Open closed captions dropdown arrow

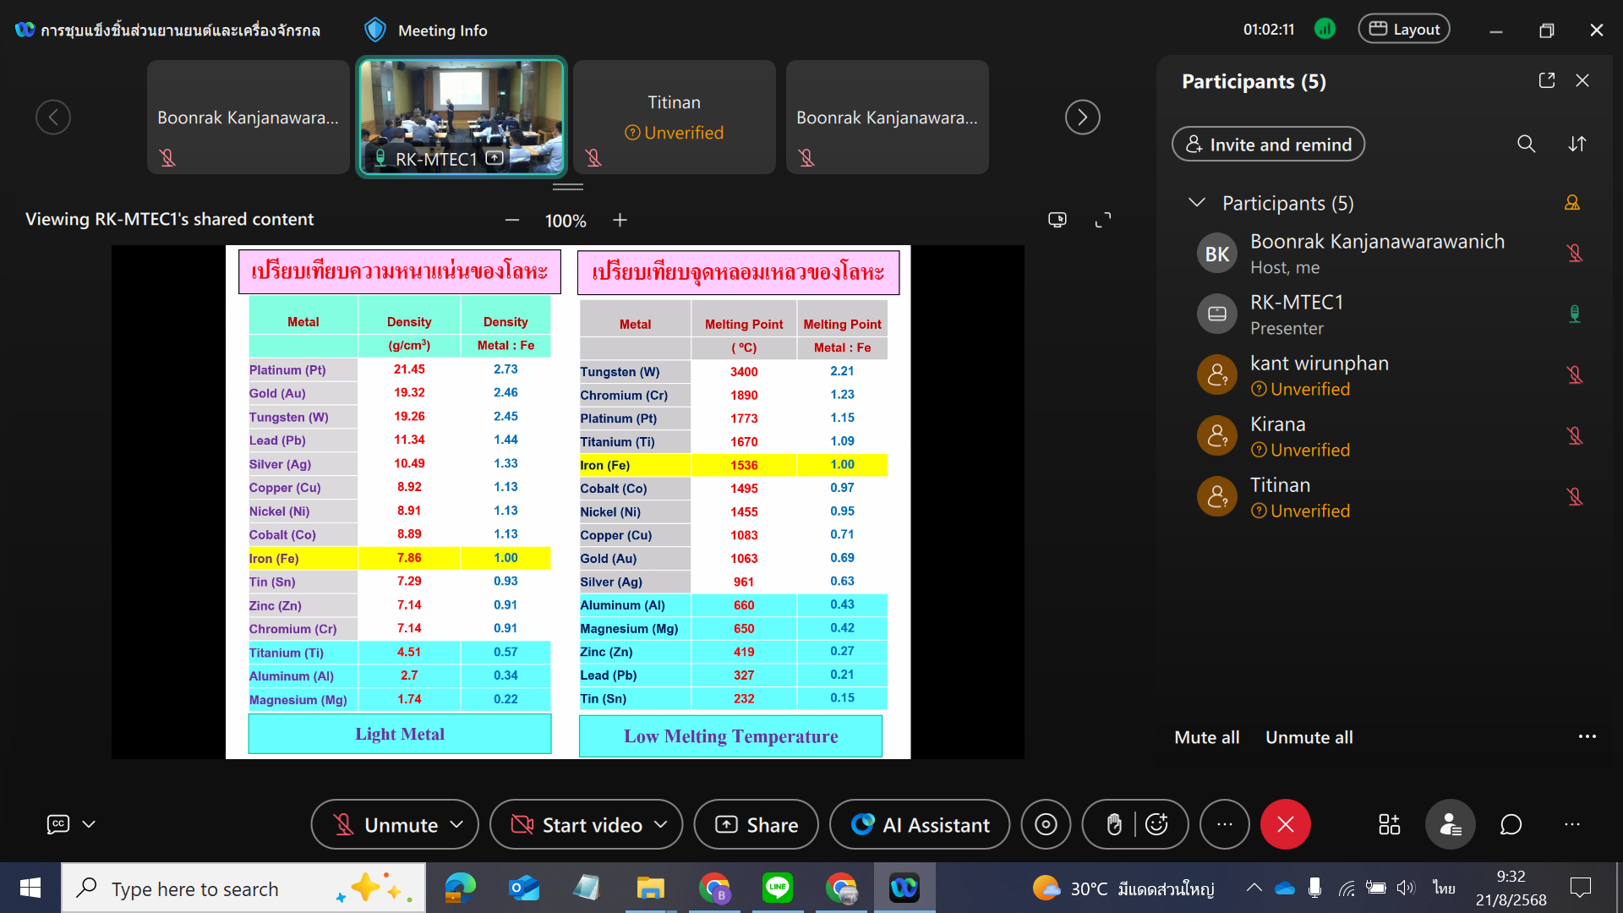(89, 824)
